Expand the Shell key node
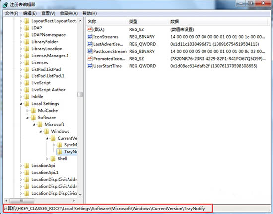 click(x=47, y=159)
